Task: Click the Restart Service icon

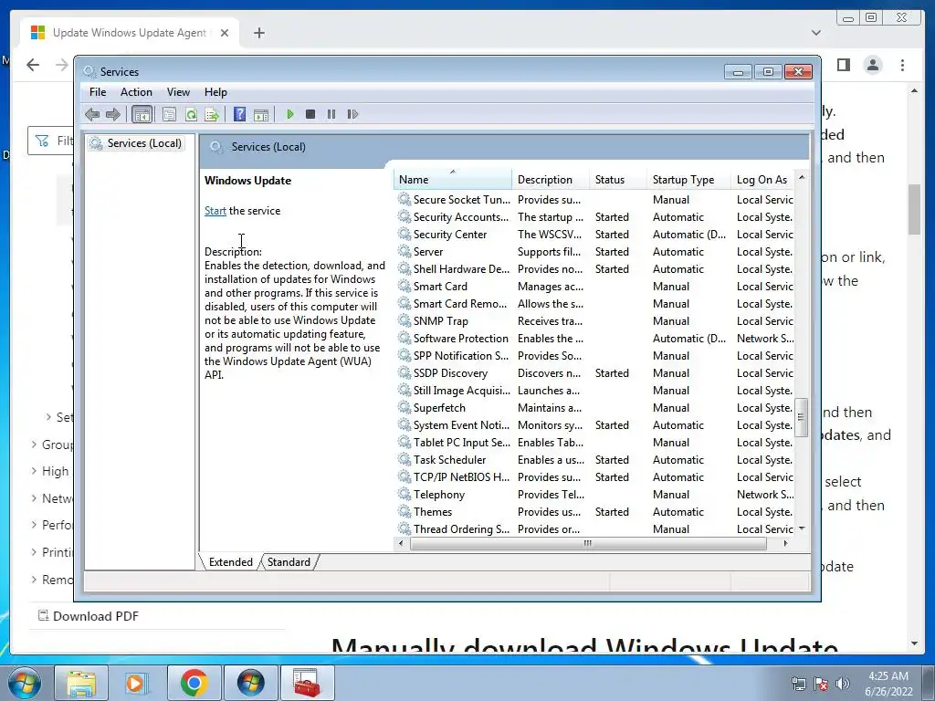Action: coord(352,114)
